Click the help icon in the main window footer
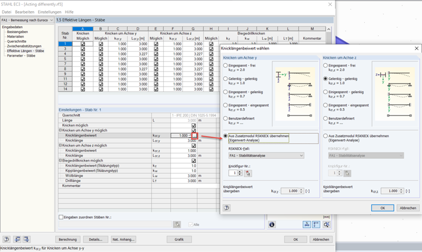This screenshot has width=422, height=252. click(x=7, y=239)
